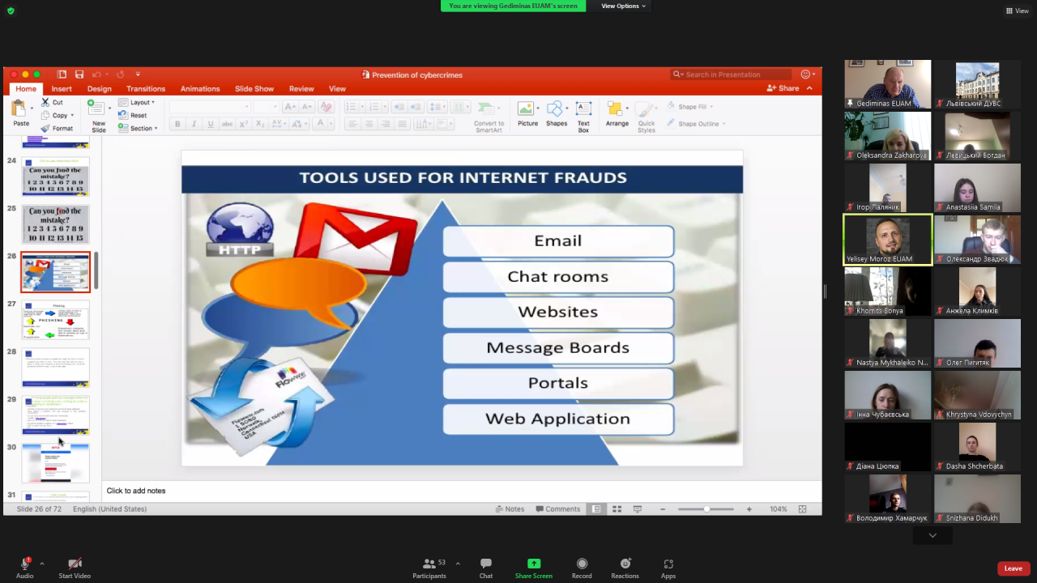Click the redo arrow in the title bar

[x=121, y=74]
